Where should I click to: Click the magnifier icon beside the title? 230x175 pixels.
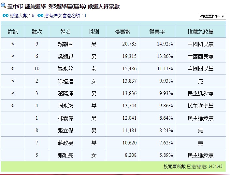(x=4, y=6)
